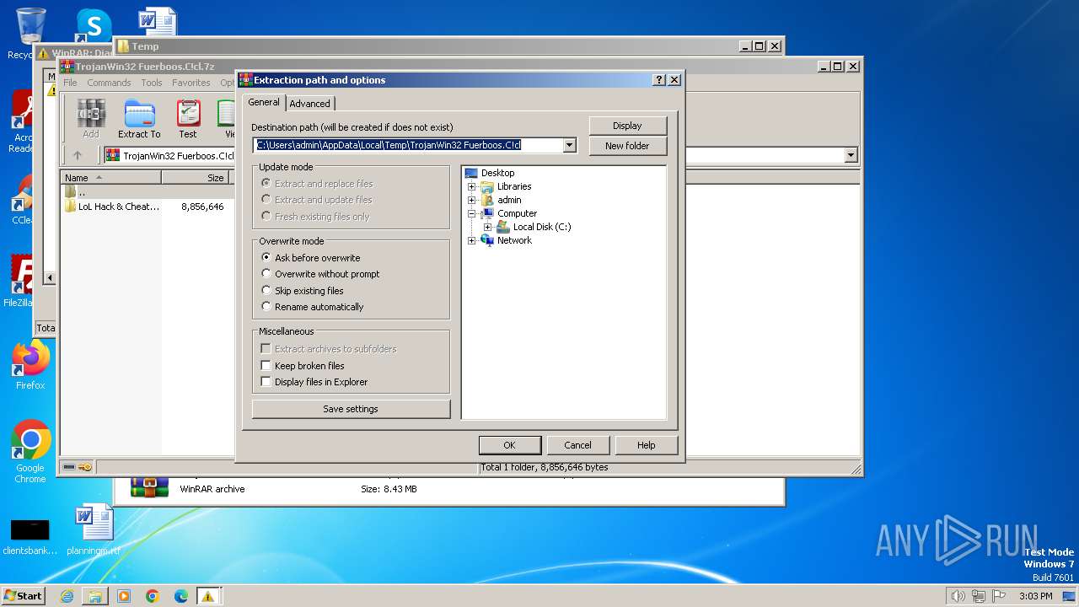
Task: Open the destination path dropdown arrow
Action: [x=569, y=145]
